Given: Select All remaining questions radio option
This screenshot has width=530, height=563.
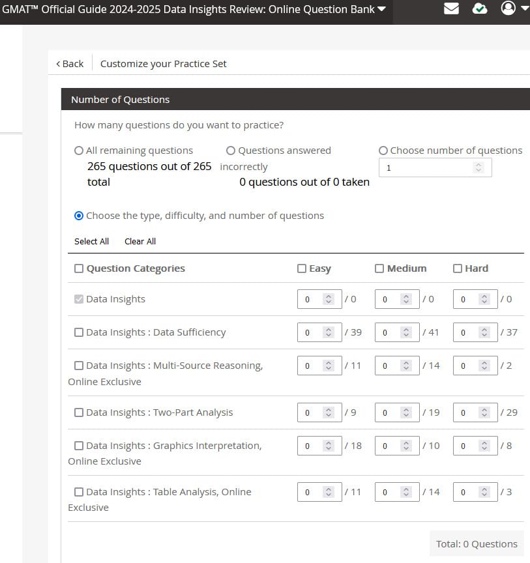Looking at the screenshot, I should [79, 151].
